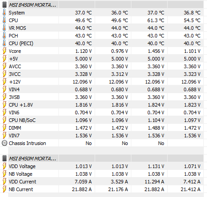Select the Vcore sensor label
Viewport: 207px width, 197px height.
[x=15, y=51]
